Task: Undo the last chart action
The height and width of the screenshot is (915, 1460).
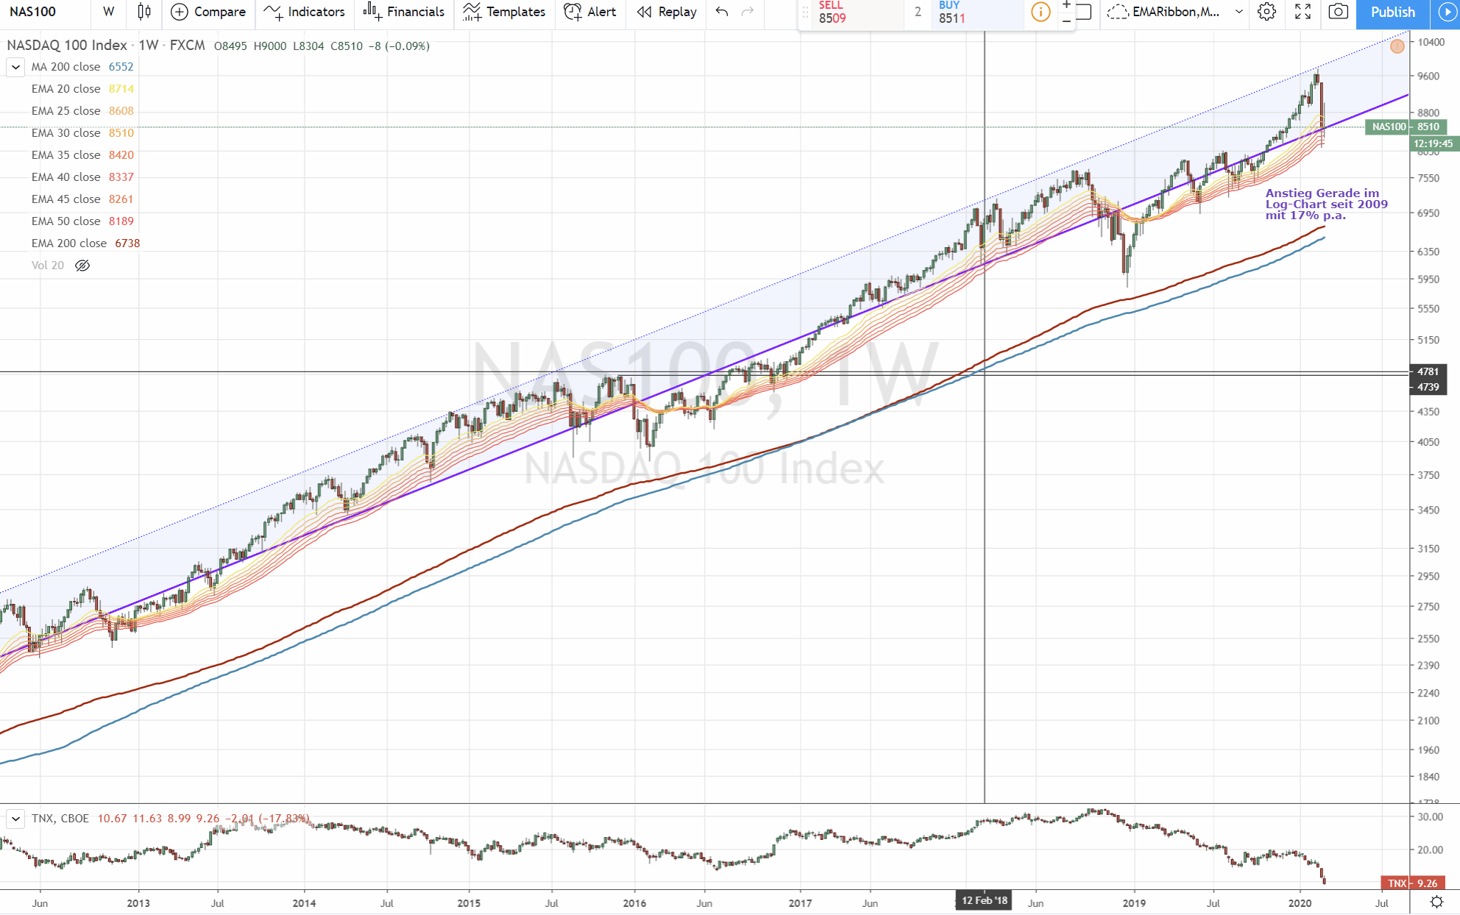Action: coord(722,12)
